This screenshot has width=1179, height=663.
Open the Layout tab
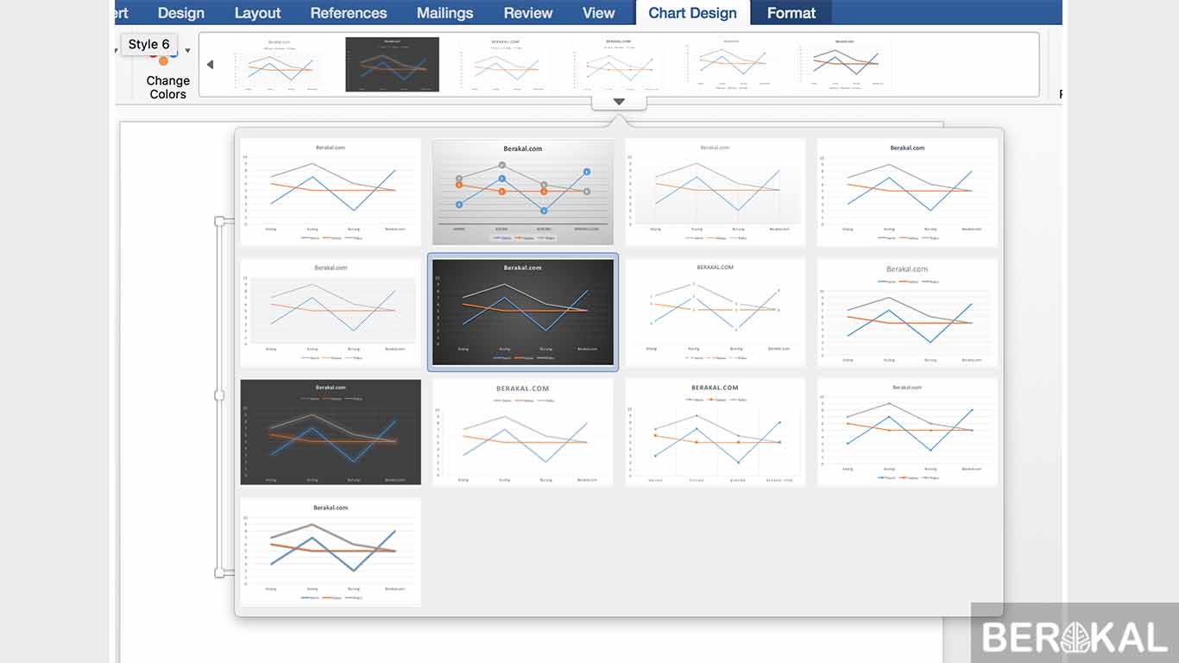coord(257,13)
